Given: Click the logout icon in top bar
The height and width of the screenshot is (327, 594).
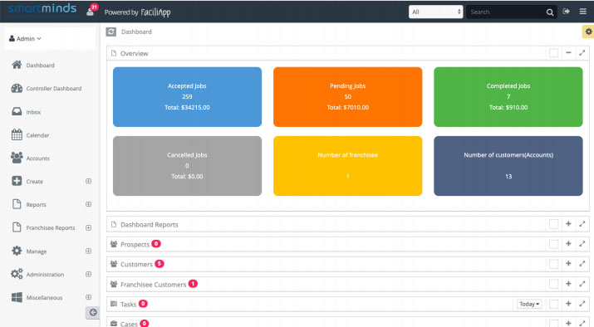Looking at the screenshot, I should pyautogui.click(x=566, y=12).
